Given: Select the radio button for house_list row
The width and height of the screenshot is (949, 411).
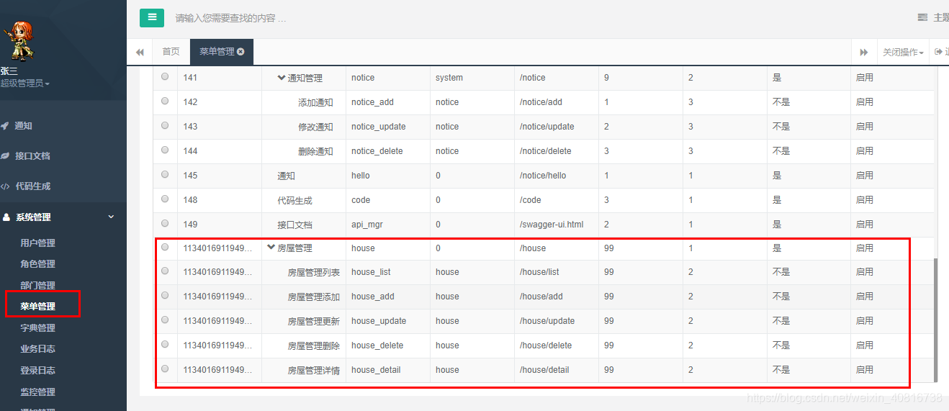Looking at the screenshot, I should (x=165, y=271).
